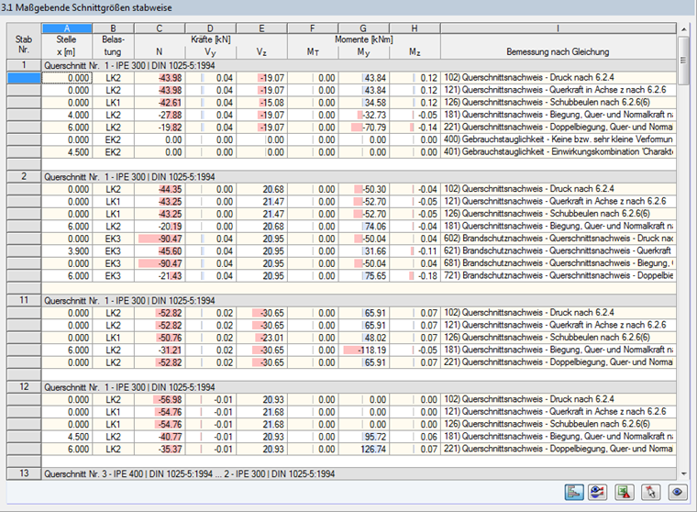This screenshot has width=697, height=512.
Task: Select '621) Brandschutznachweis' design equation cell
Action: pyautogui.click(x=559, y=251)
